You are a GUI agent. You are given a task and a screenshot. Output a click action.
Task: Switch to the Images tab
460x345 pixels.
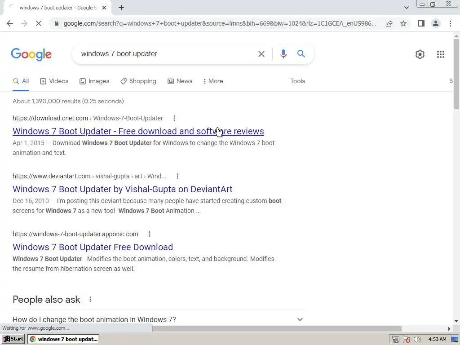point(94,81)
